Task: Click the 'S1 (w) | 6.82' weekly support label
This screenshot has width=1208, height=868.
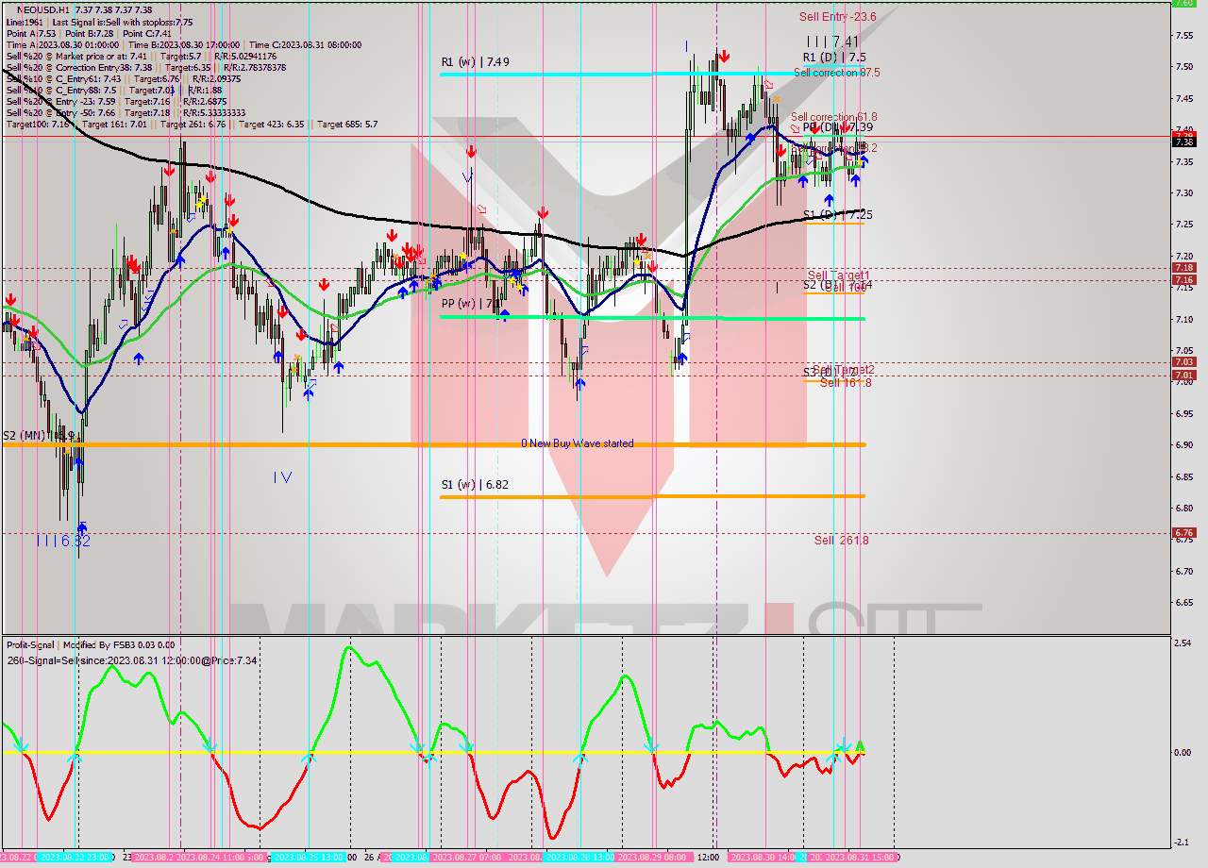Action: (x=475, y=485)
